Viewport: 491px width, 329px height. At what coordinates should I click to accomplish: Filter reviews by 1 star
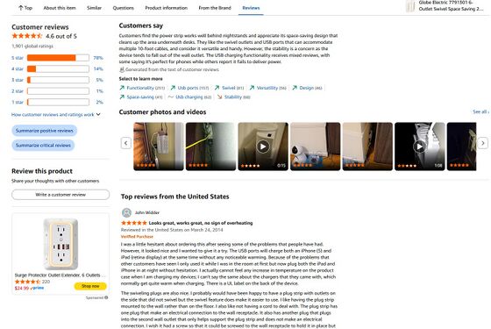18,102
